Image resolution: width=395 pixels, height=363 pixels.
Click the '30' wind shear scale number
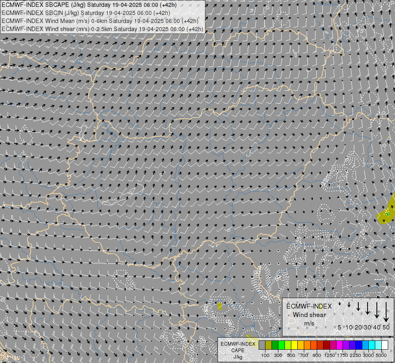click(367, 327)
